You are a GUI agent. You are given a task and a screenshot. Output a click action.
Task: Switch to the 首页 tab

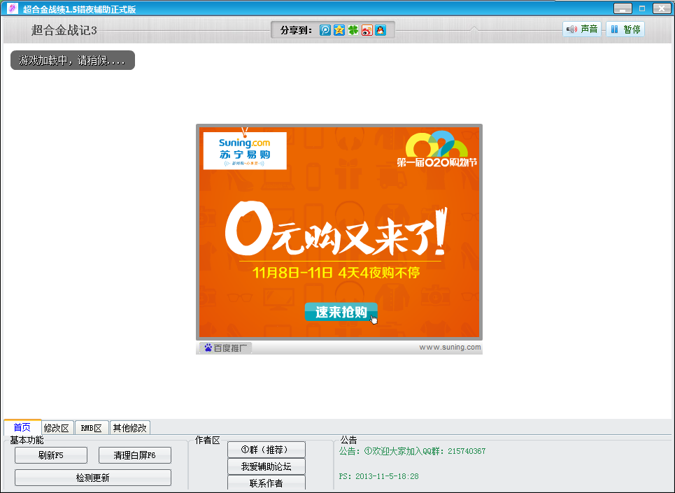(22, 427)
